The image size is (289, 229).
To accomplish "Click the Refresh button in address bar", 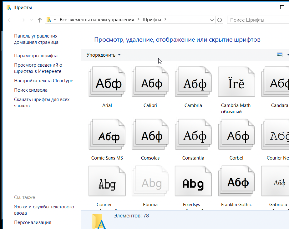I will (220, 20).
